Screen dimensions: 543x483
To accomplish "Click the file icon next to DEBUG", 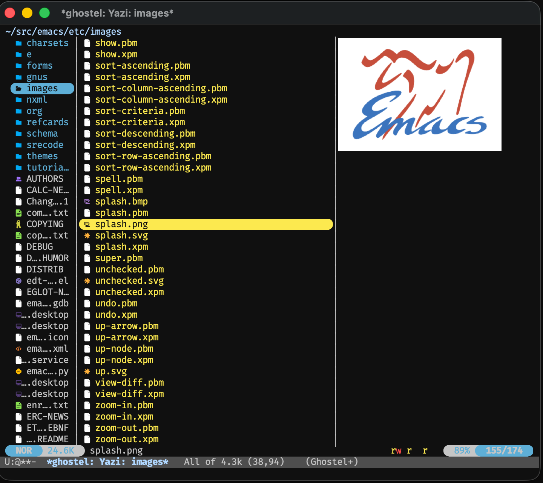I will click(18, 247).
